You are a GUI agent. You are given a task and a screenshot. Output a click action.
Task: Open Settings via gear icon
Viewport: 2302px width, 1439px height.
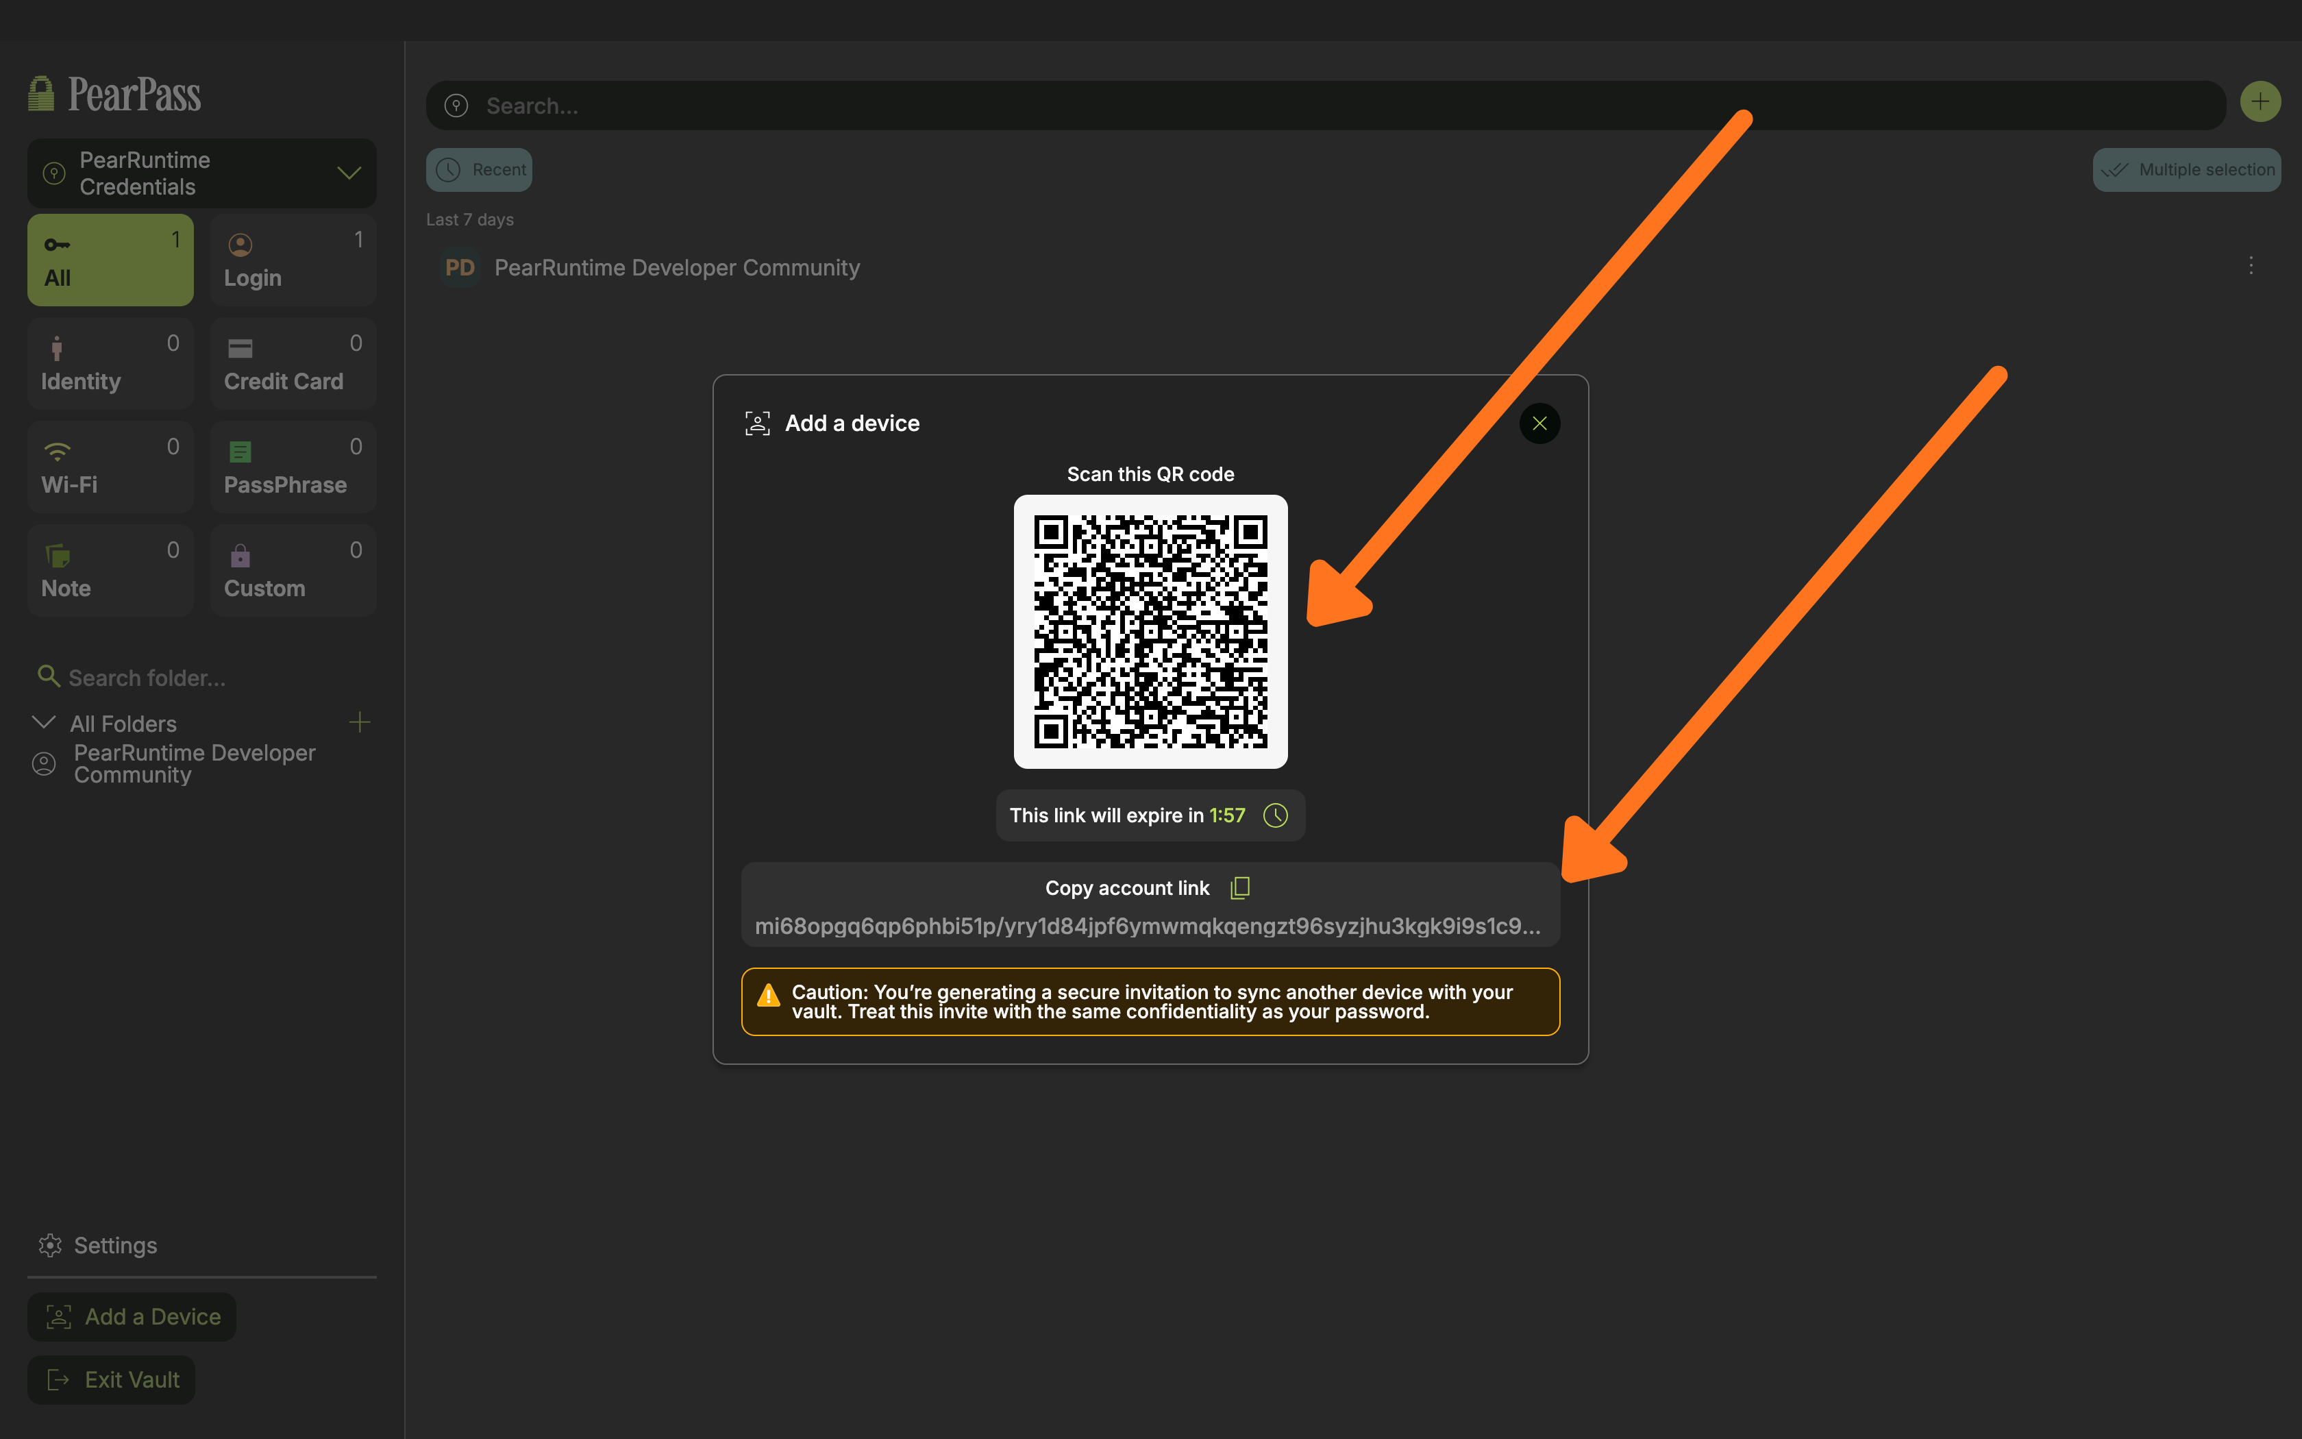pyautogui.click(x=49, y=1245)
